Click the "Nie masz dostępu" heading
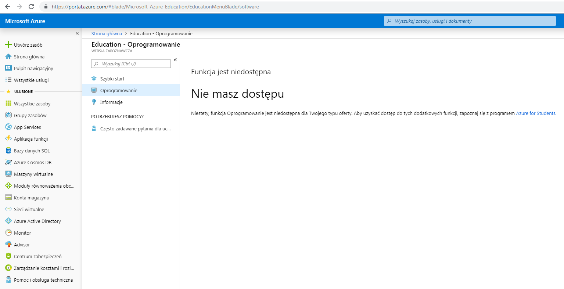564x289 pixels. tap(237, 94)
